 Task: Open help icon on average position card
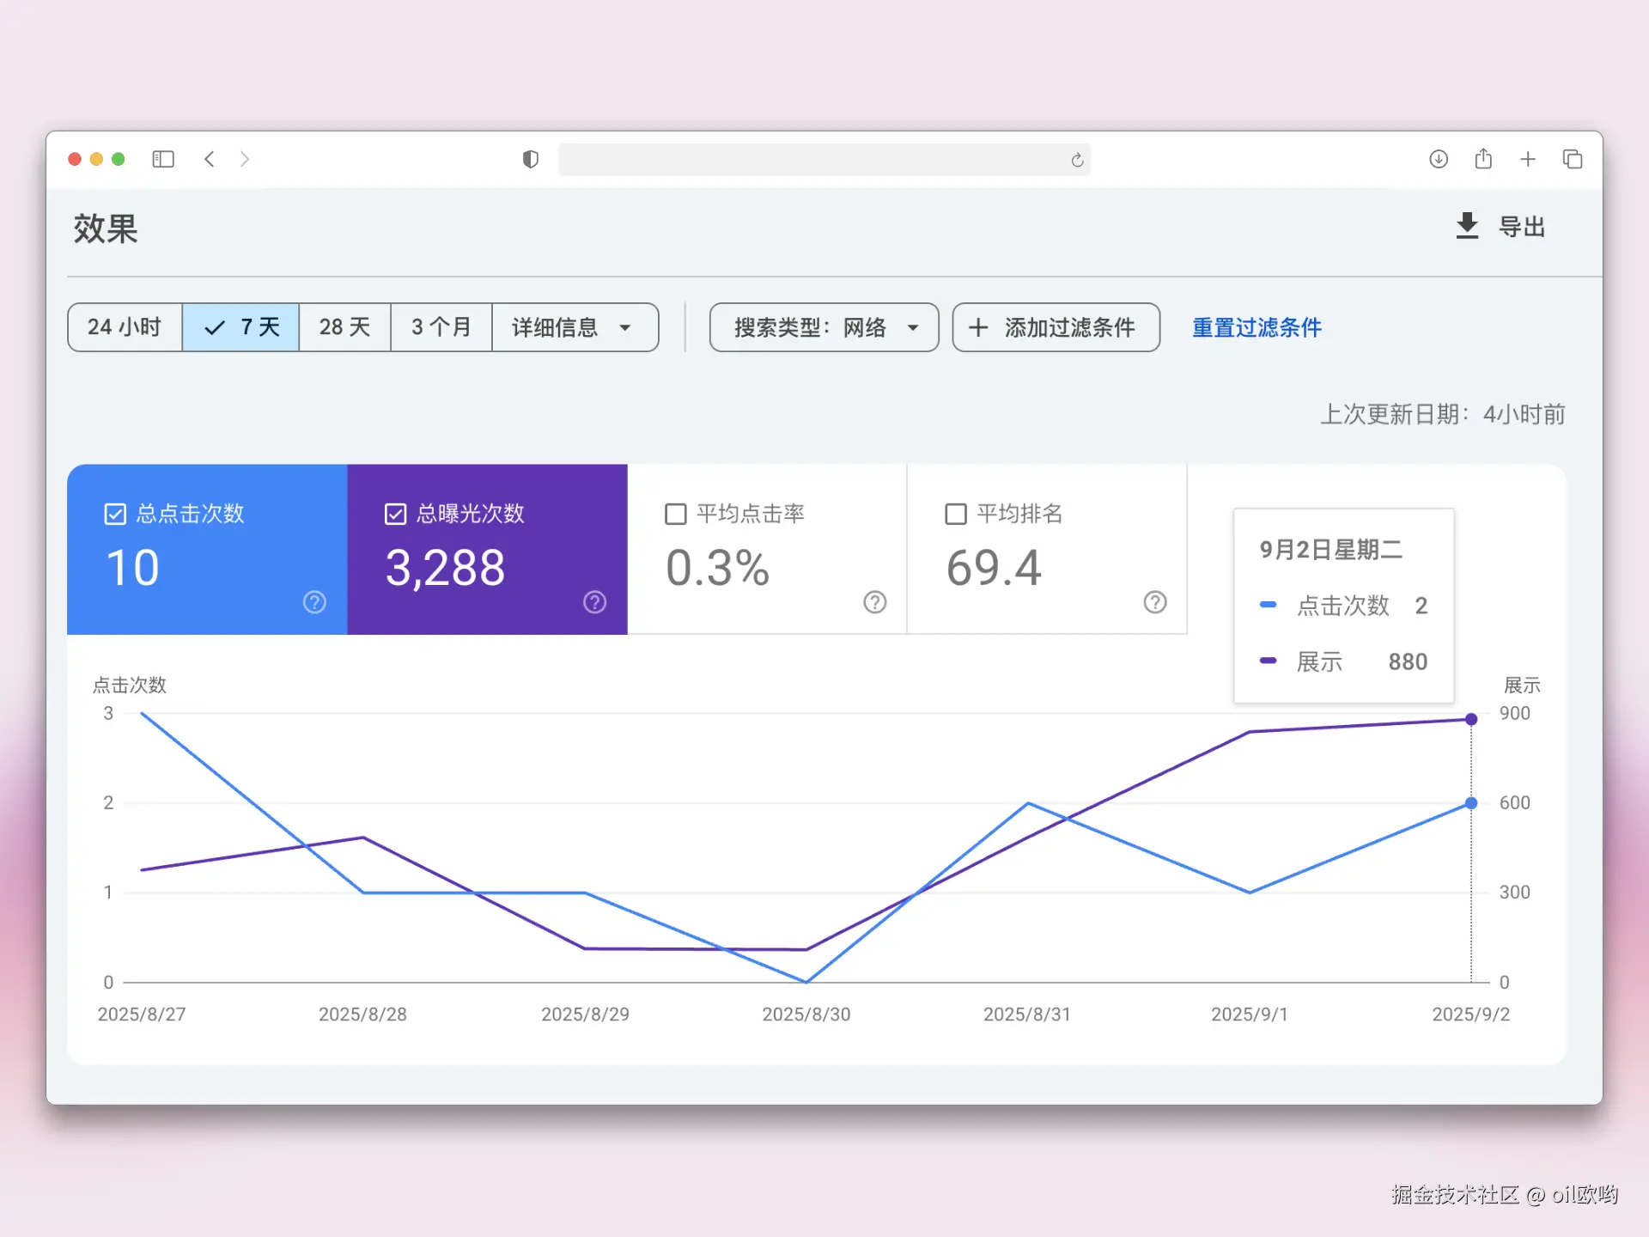pyautogui.click(x=1154, y=602)
